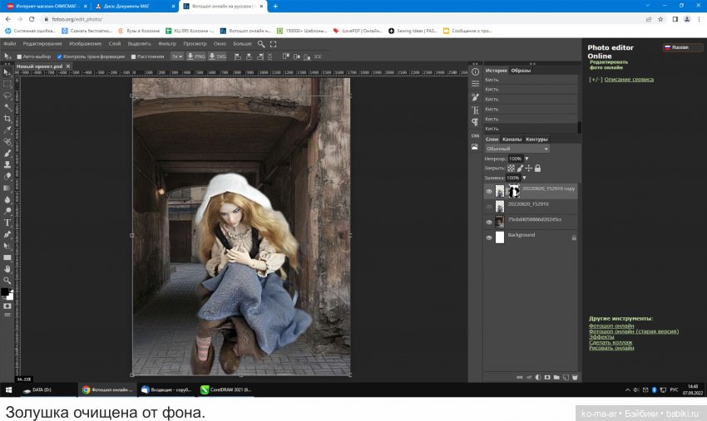Select the Dodge tool

7,211
